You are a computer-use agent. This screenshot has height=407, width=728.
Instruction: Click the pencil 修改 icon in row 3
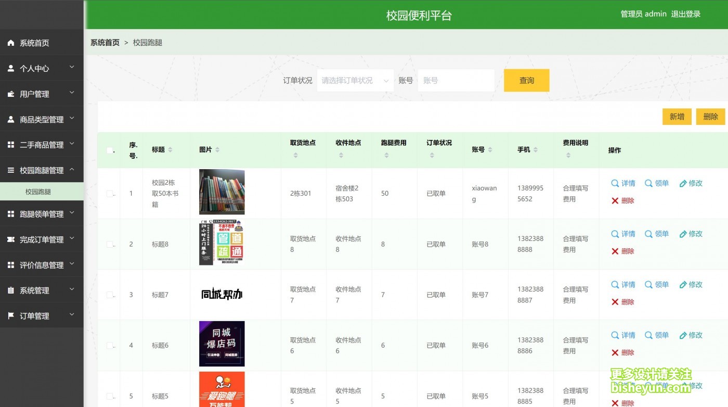coord(683,285)
